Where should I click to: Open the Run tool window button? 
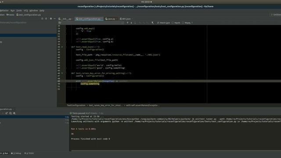pyautogui.click(x=5, y=153)
